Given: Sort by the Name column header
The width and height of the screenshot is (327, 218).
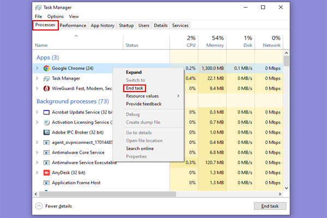Looking at the screenshot, I should coord(77,42).
